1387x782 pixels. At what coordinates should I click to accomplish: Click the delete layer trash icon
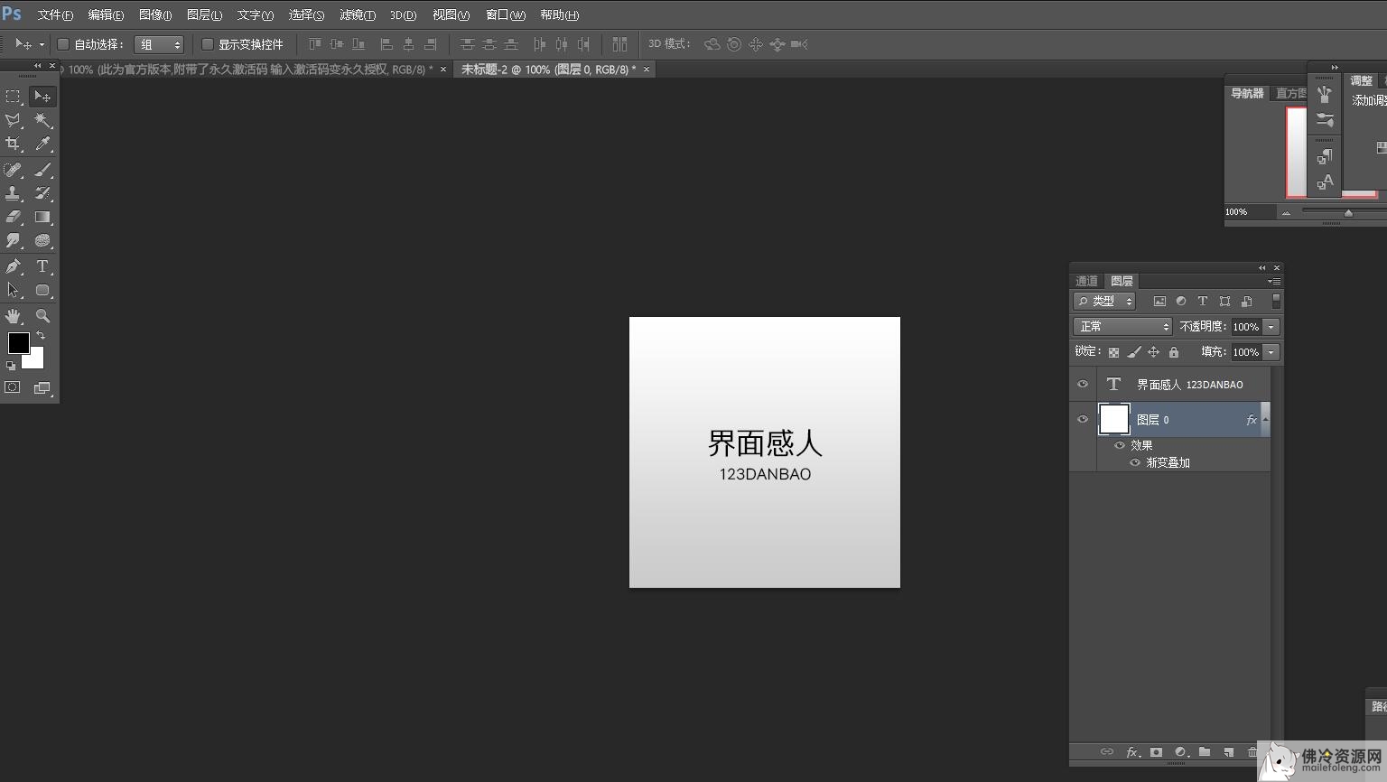1252,752
